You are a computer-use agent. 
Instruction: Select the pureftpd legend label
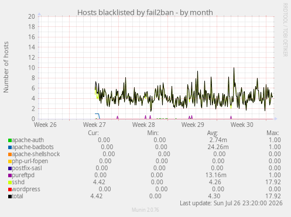click(23, 175)
